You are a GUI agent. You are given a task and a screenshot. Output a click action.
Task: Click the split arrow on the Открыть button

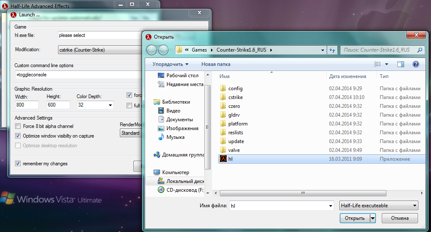click(x=373, y=218)
